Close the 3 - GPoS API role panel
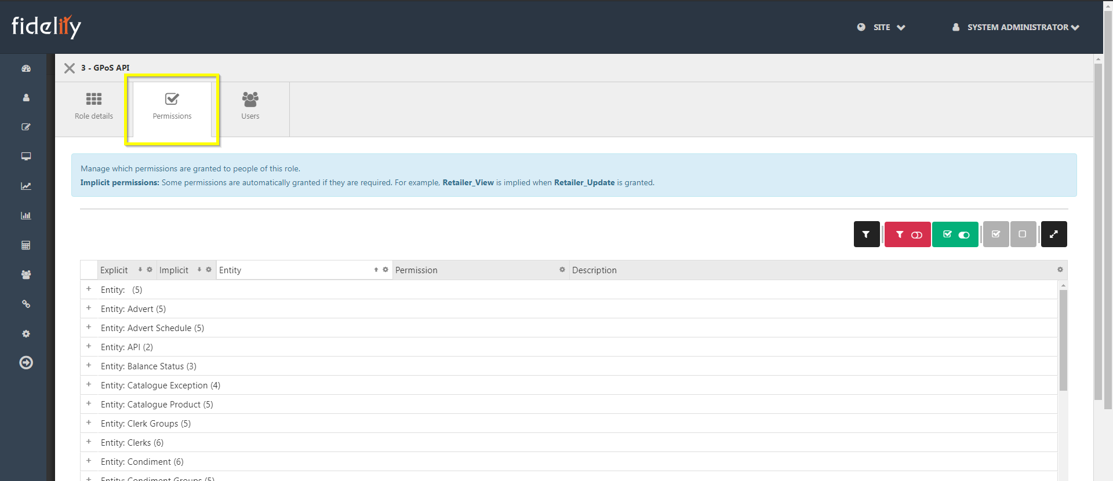The width and height of the screenshot is (1113, 481). [x=70, y=68]
